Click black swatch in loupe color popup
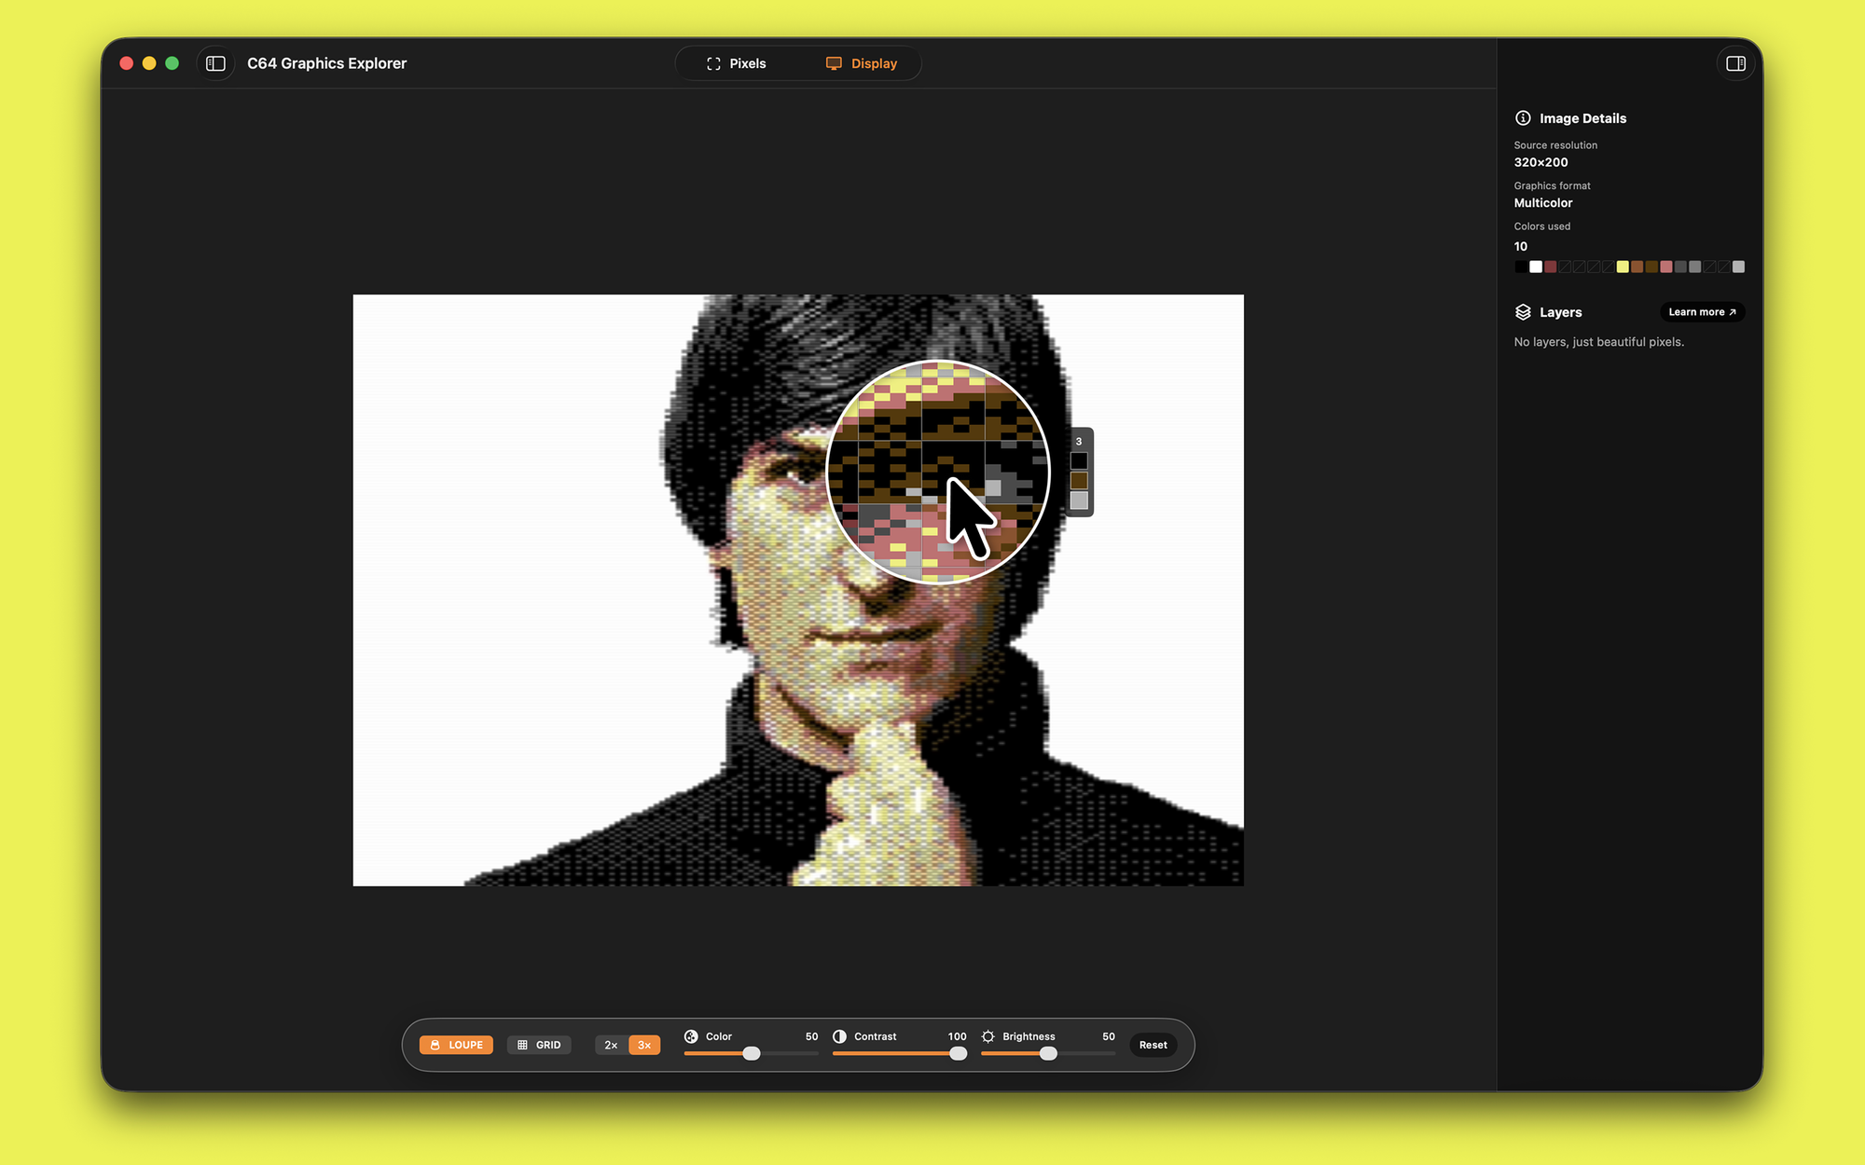The image size is (1865, 1165). (1079, 461)
